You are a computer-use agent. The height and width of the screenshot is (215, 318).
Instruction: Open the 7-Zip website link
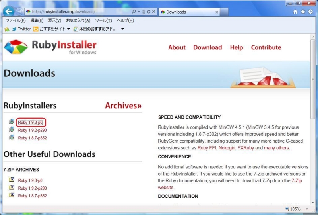(x=297, y=181)
